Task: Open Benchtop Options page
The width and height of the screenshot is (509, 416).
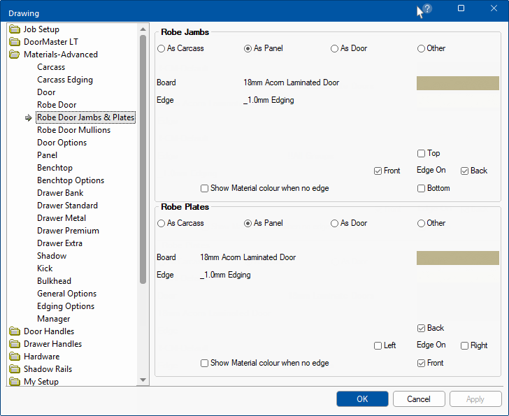Action: [x=71, y=181]
